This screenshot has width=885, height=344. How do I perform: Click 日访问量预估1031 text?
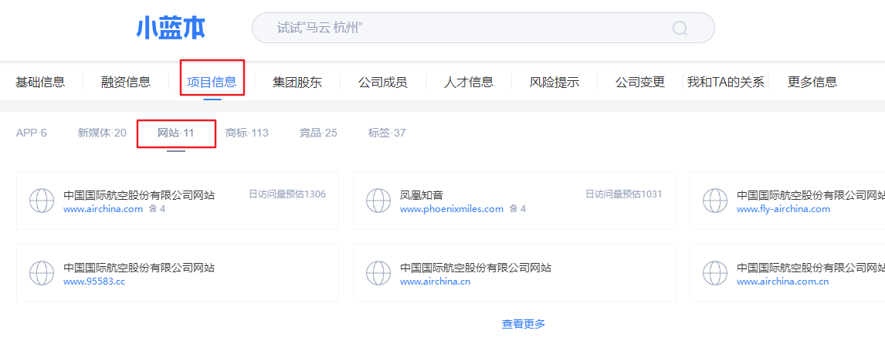pyautogui.click(x=624, y=194)
